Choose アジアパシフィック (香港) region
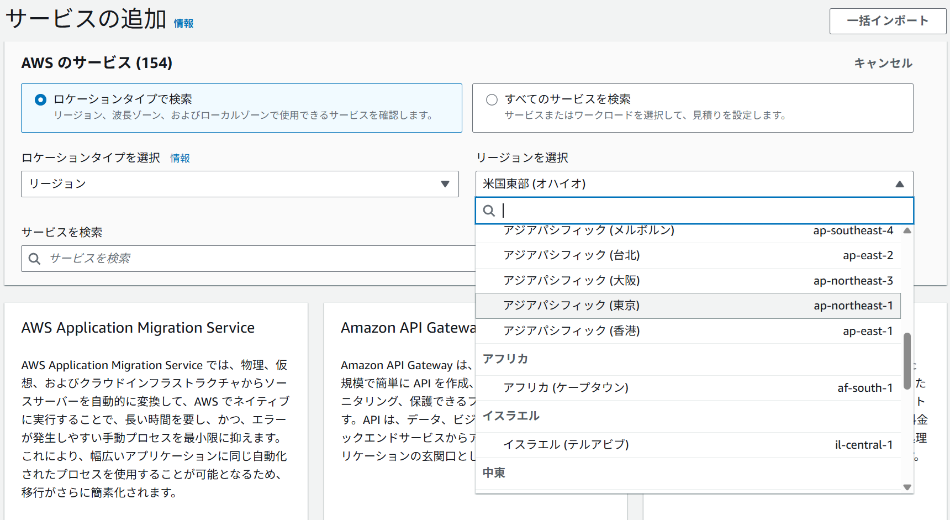This screenshot has height=520, width=950. pyautogui.click(x=688, y=331)
